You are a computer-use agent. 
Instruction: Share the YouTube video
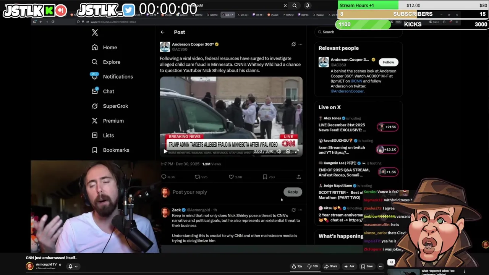click(331, 267)
